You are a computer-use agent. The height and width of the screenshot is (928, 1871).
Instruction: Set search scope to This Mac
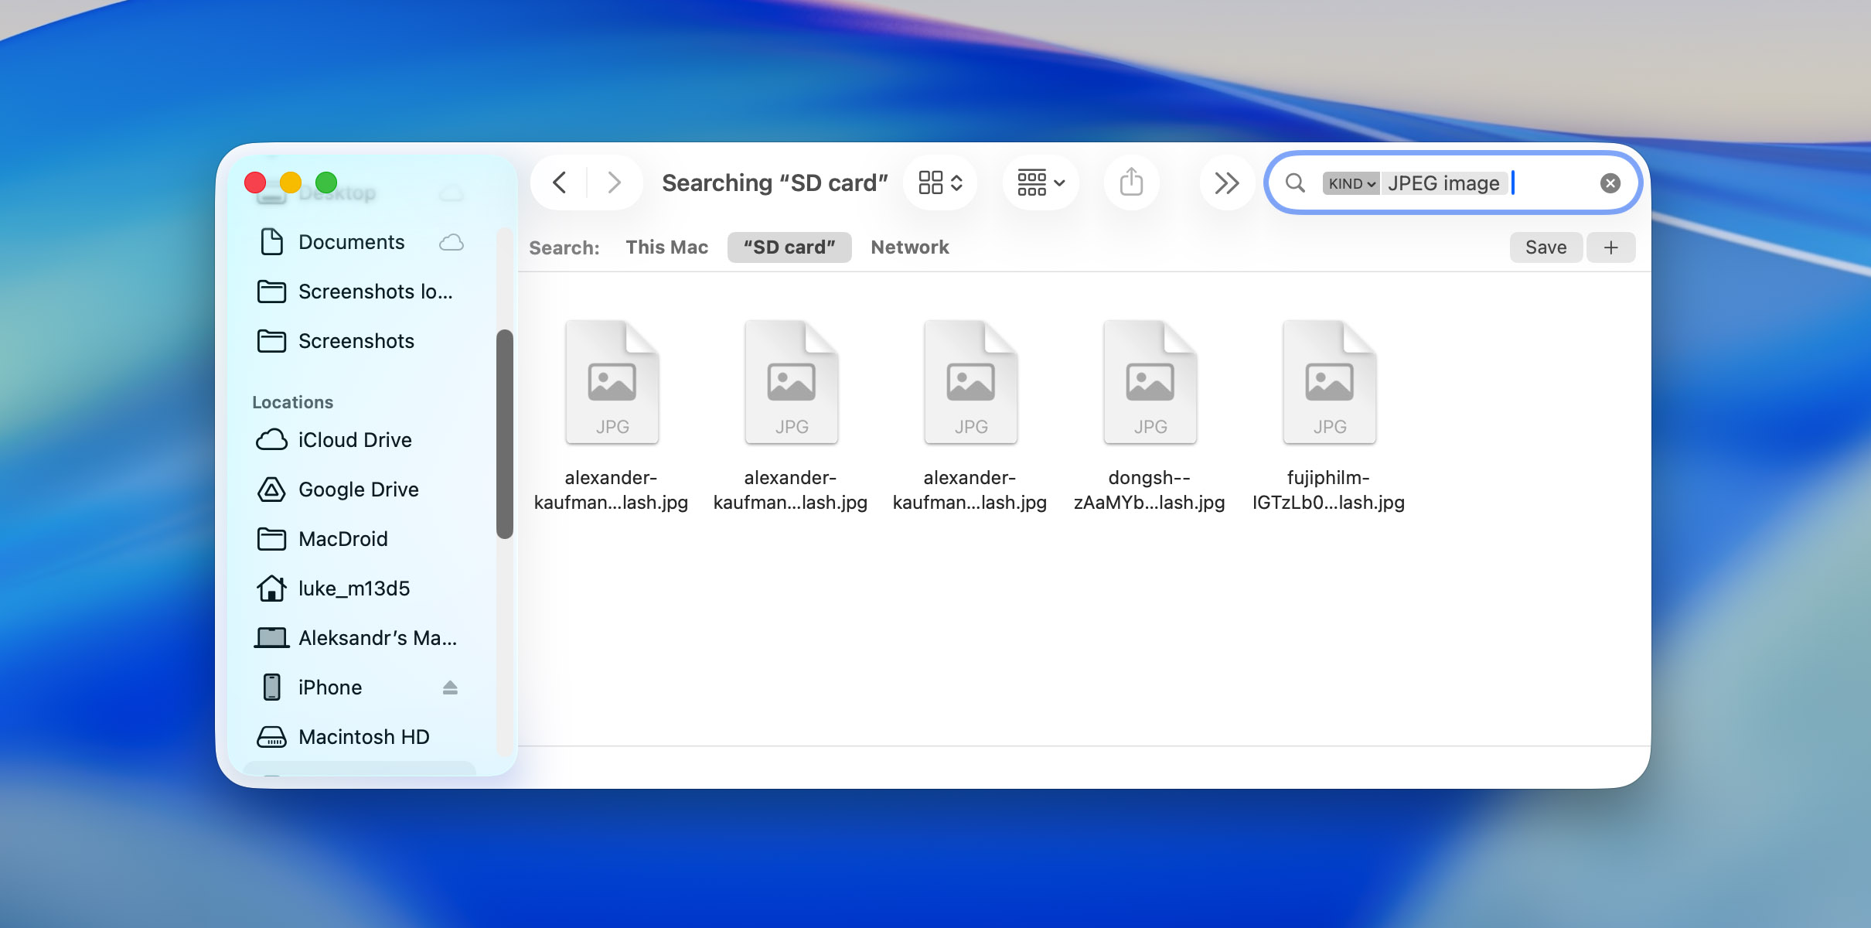tap(666, 247)
